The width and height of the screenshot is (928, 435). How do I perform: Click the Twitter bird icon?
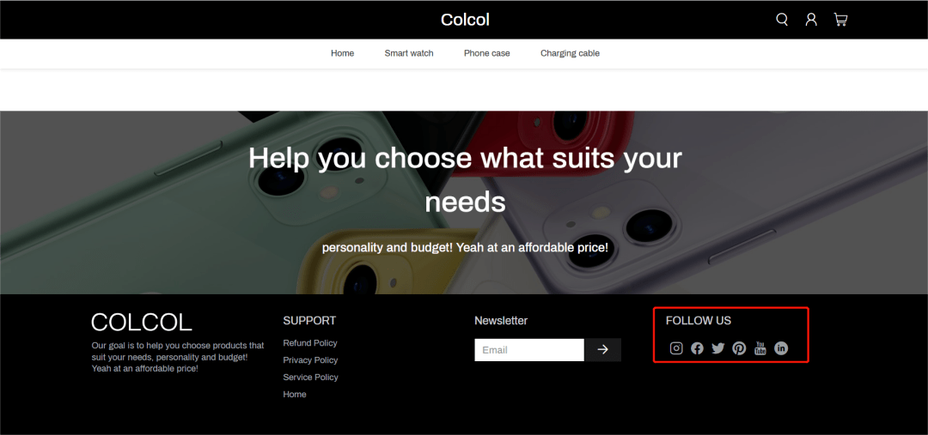[718, 348]
